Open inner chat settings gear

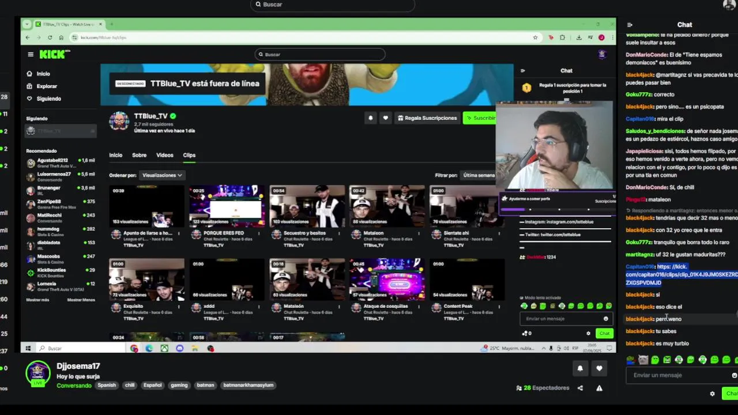click(588, 333)
